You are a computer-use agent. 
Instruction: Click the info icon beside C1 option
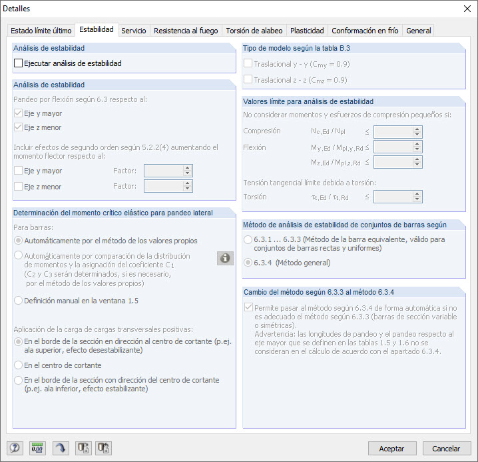[x=225, y=258]
